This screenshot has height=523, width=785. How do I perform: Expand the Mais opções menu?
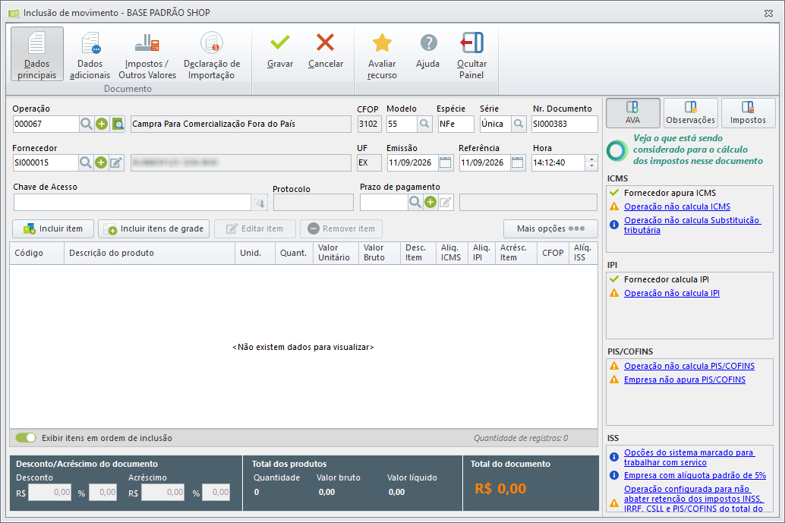point(550,228)
